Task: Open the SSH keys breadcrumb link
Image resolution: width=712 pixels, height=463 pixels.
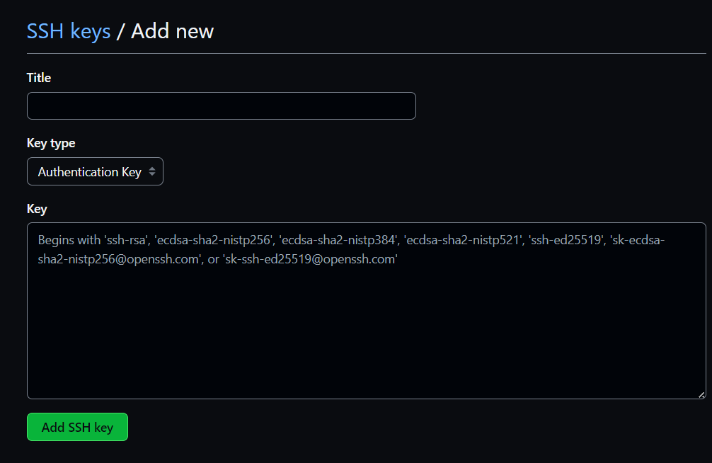Action: (x=69, y=31)
